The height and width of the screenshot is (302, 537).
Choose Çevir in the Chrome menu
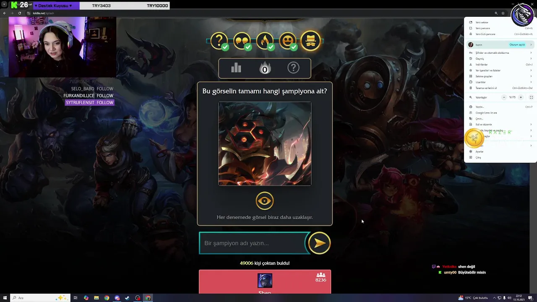point(500,119)
